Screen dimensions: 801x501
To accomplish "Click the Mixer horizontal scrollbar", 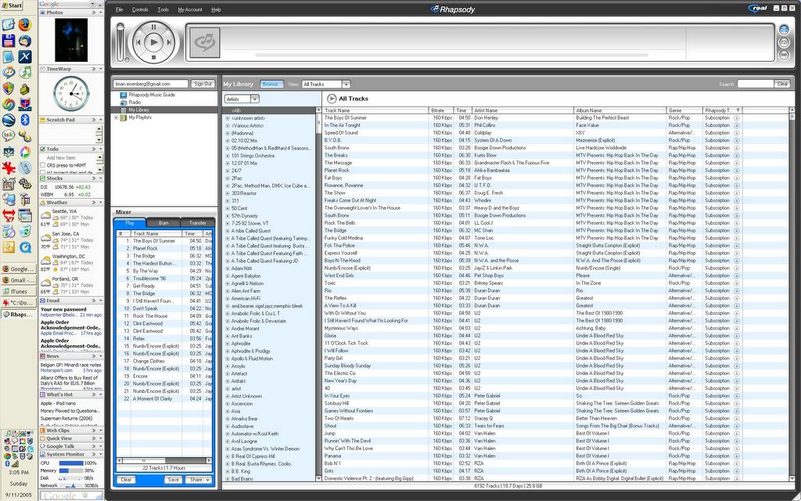I will (164, 460).
